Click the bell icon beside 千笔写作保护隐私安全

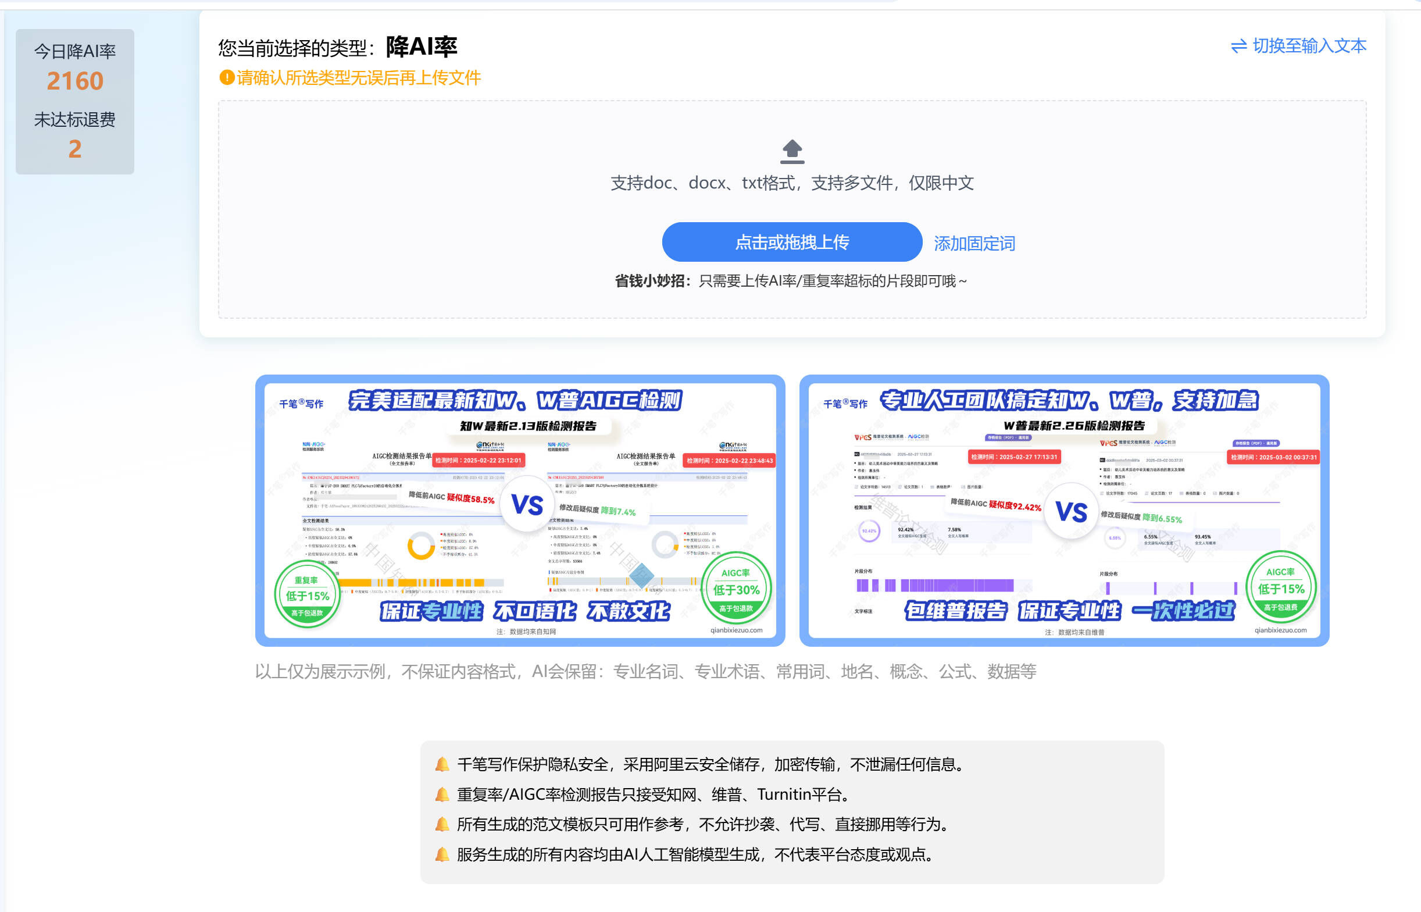[442, 764]
